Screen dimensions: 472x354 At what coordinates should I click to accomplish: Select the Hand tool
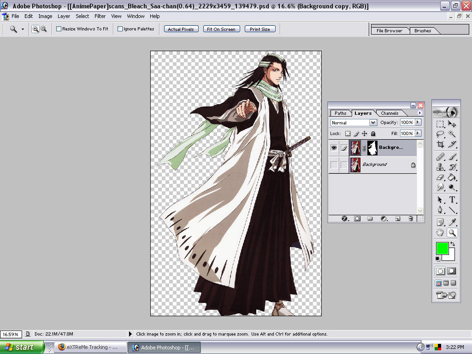click(x=440, y=233)
